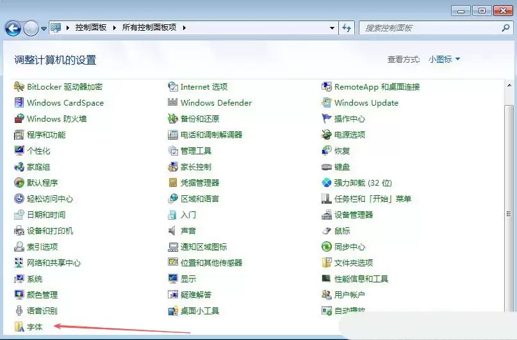
Task: Click the 系统 icon
Action: [x=19, y=279]
